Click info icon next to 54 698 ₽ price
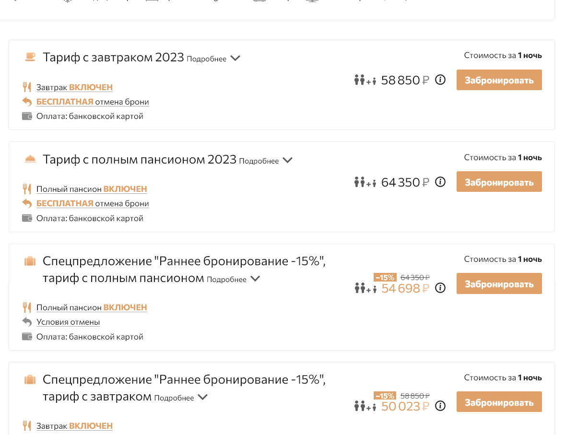Image resolution: width=577 pixels, height=435 pixels. (440, 288)
